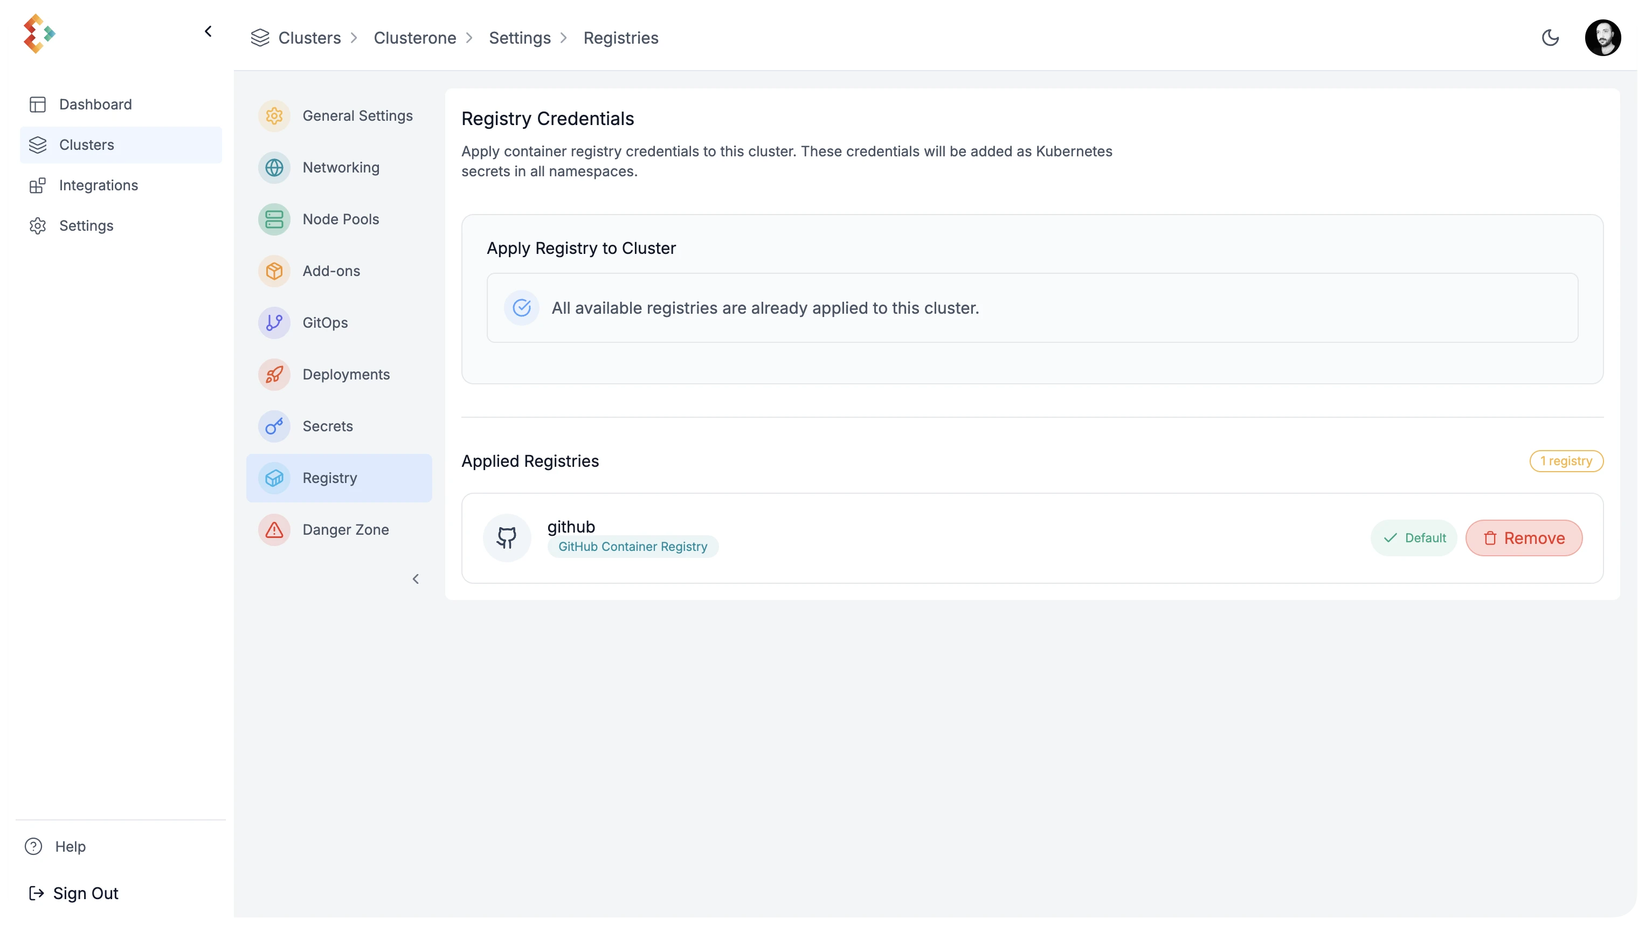Open the user avatar profile menu
The width and height of the screenshot is (1645, 925).
1602,38
